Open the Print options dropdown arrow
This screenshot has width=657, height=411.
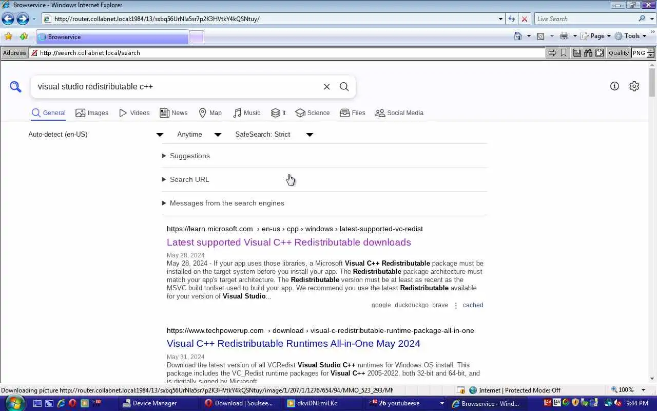pyautogui.click(x=575, y=36)
